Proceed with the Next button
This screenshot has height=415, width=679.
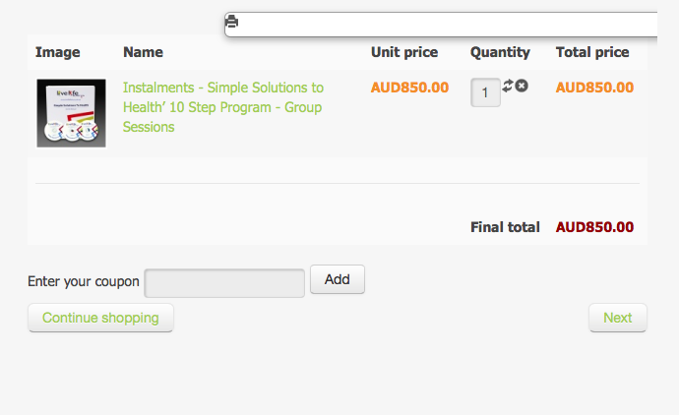pos(617,318)
